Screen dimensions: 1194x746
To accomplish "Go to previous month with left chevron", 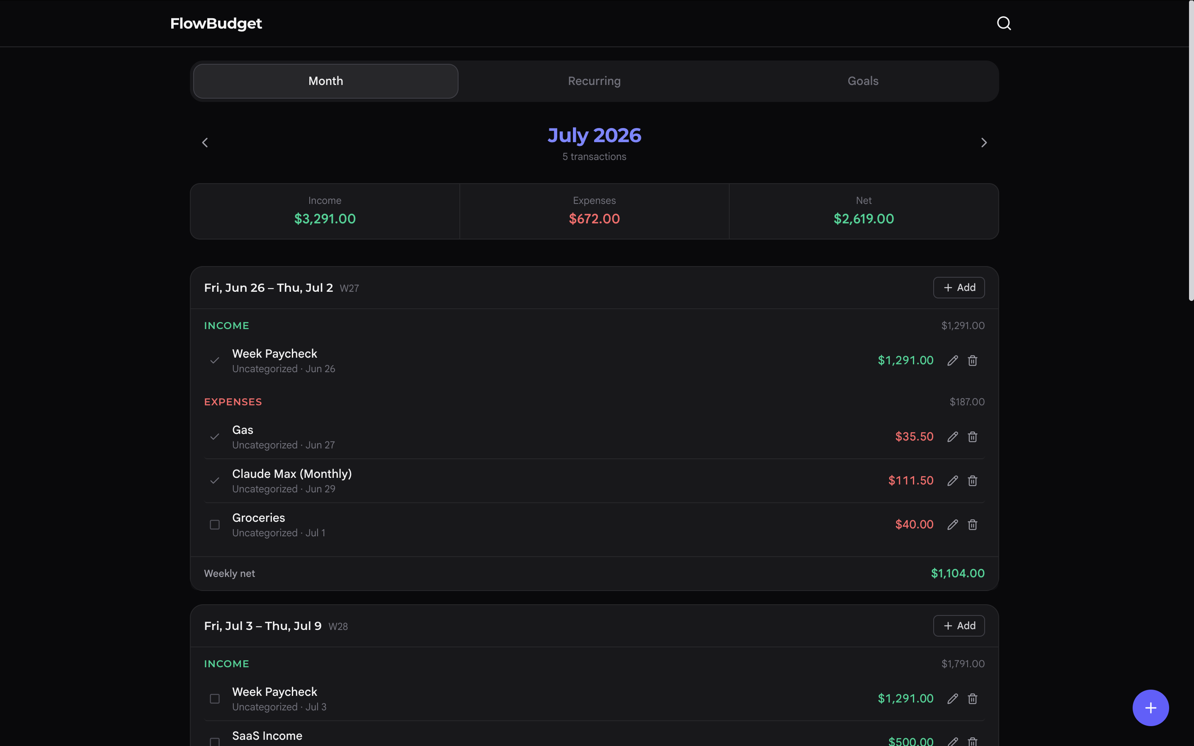I will pos(205,143).
